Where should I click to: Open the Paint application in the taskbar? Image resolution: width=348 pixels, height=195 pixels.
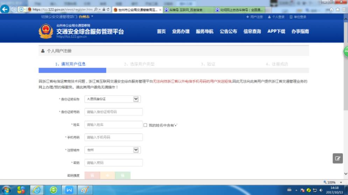[85, 190]
